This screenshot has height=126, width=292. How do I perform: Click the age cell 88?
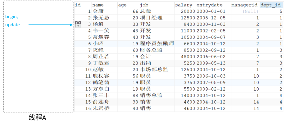pyautogui.click(x=128, y=96)
